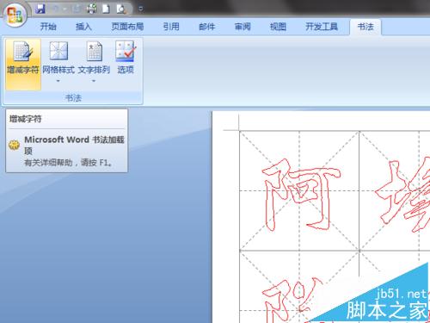This screenshot has height=323, width=430.
Task: Click the 文字排列 text arrangement icon
Action: (95, 51)
